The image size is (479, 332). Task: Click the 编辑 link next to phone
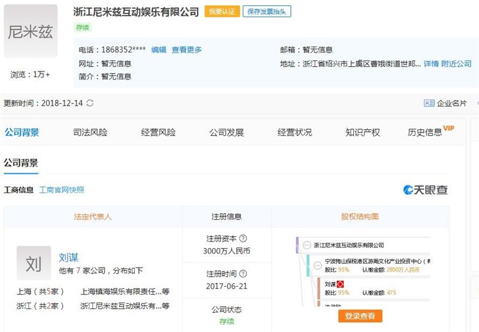[x=159, y=50]
